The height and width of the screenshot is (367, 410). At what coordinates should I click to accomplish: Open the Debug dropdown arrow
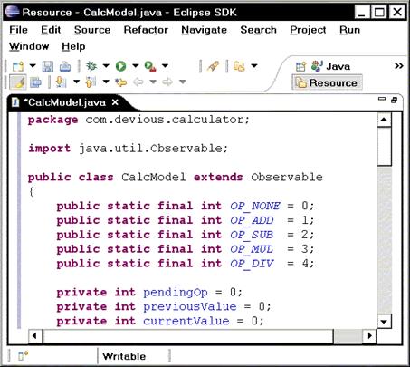click(x=106, y=65)
